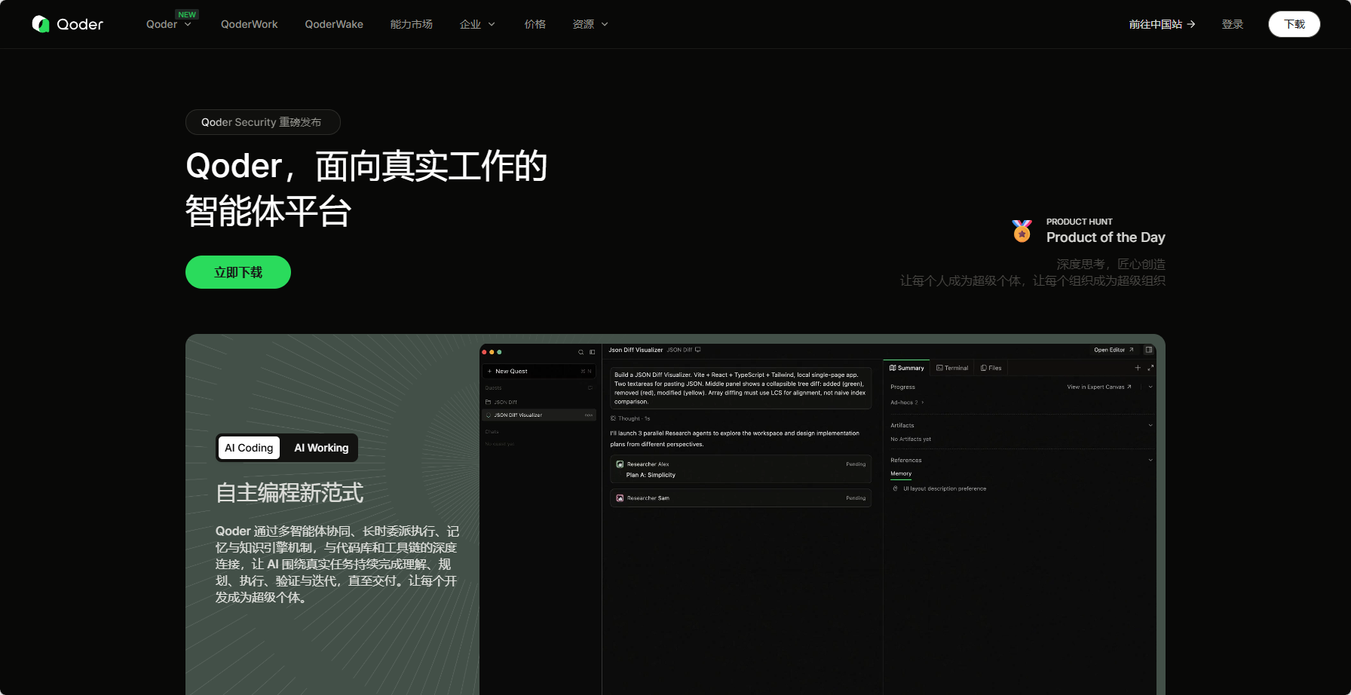Click the chat icon beside the JSON Diff title
This screenshot has width=1351, height=695.
coord(698,350)
